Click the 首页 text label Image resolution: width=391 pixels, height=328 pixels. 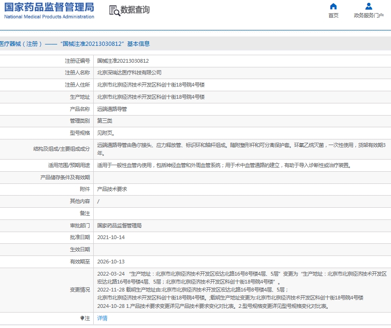pos(333,15)
